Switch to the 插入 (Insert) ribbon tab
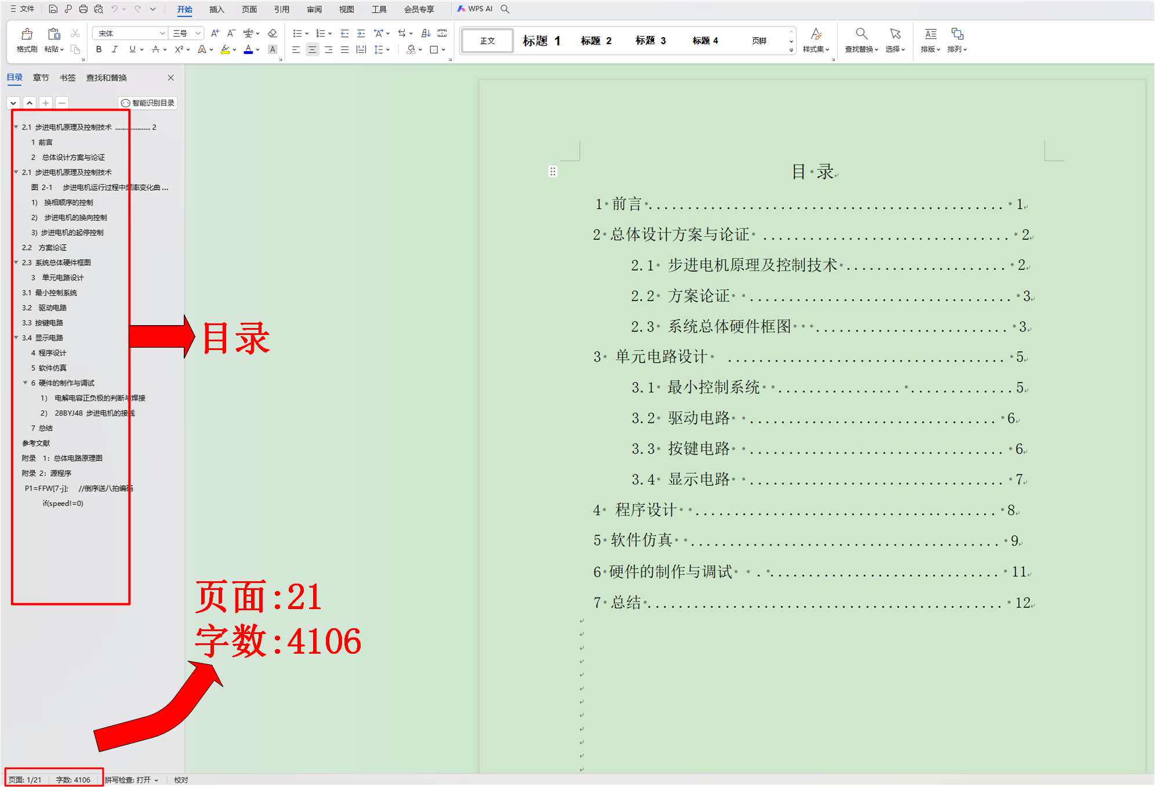Viewport: 1155px width, 787px height. [217, 9]
